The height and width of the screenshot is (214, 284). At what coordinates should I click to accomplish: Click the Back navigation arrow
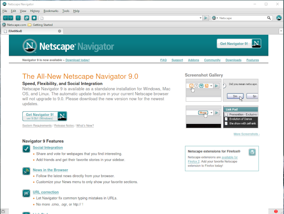tap(5, 18)
